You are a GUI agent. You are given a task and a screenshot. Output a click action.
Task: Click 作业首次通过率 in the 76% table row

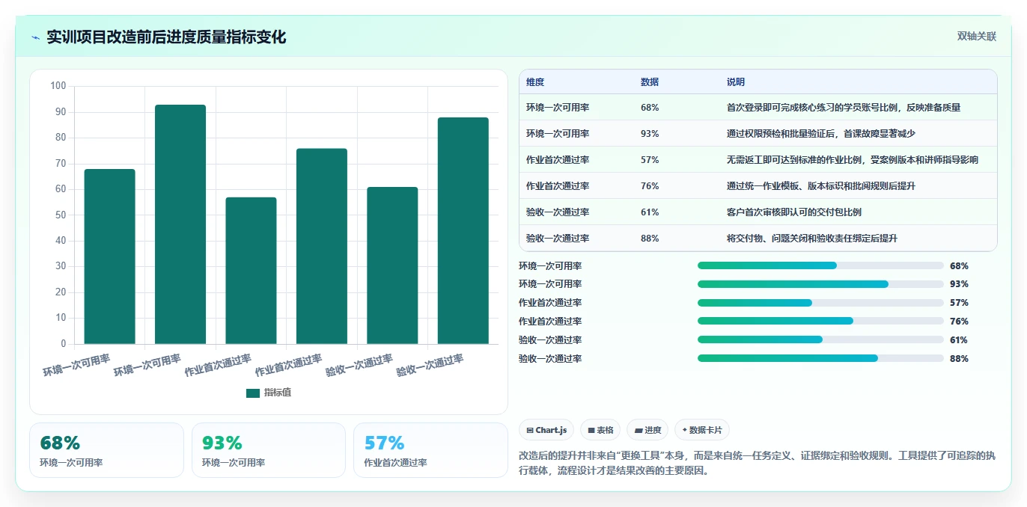pos(558,186)
